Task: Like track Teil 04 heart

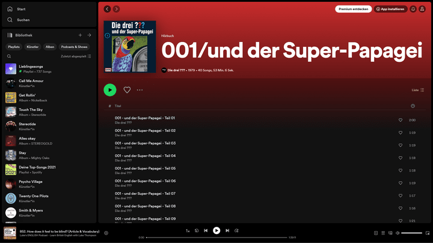Action: (x=401, y=158)
